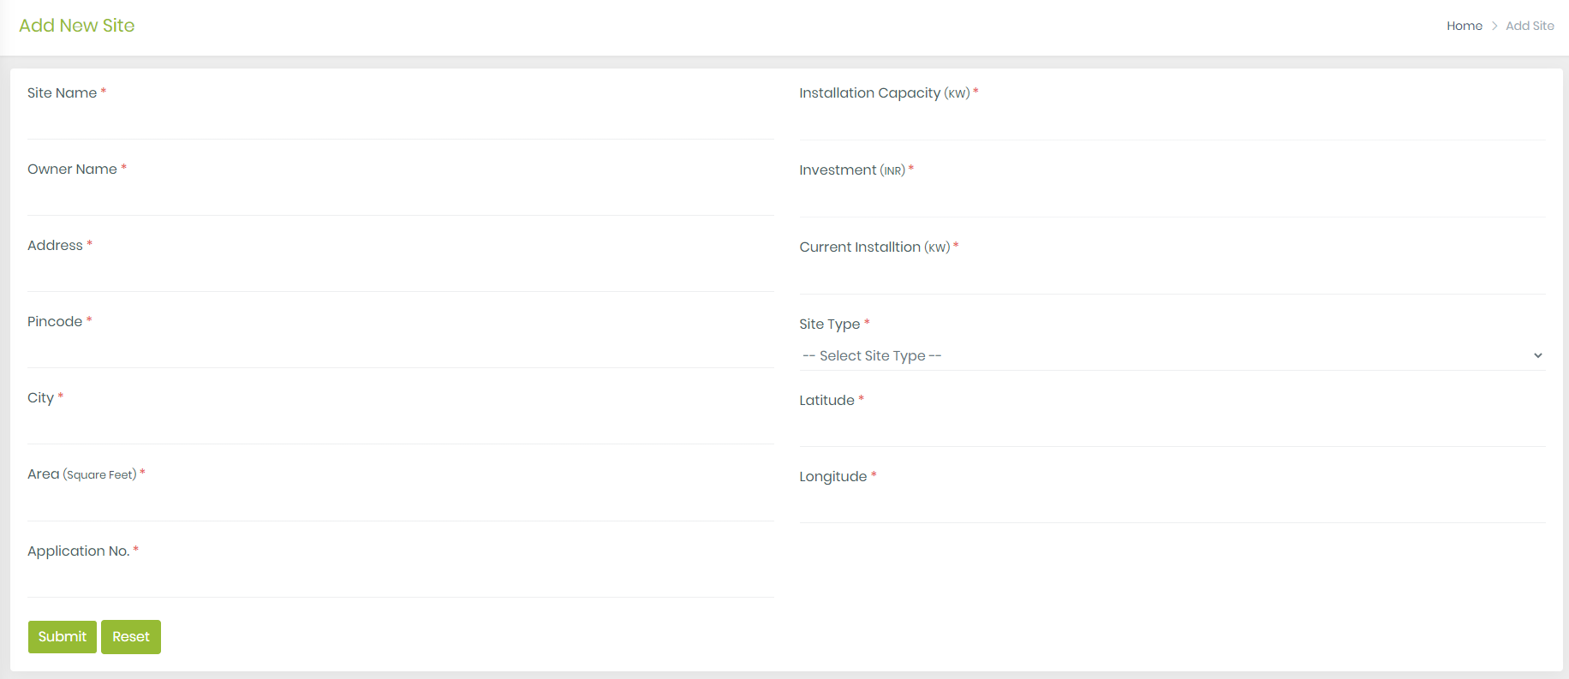Click into the Address field

tap(400, 275)
